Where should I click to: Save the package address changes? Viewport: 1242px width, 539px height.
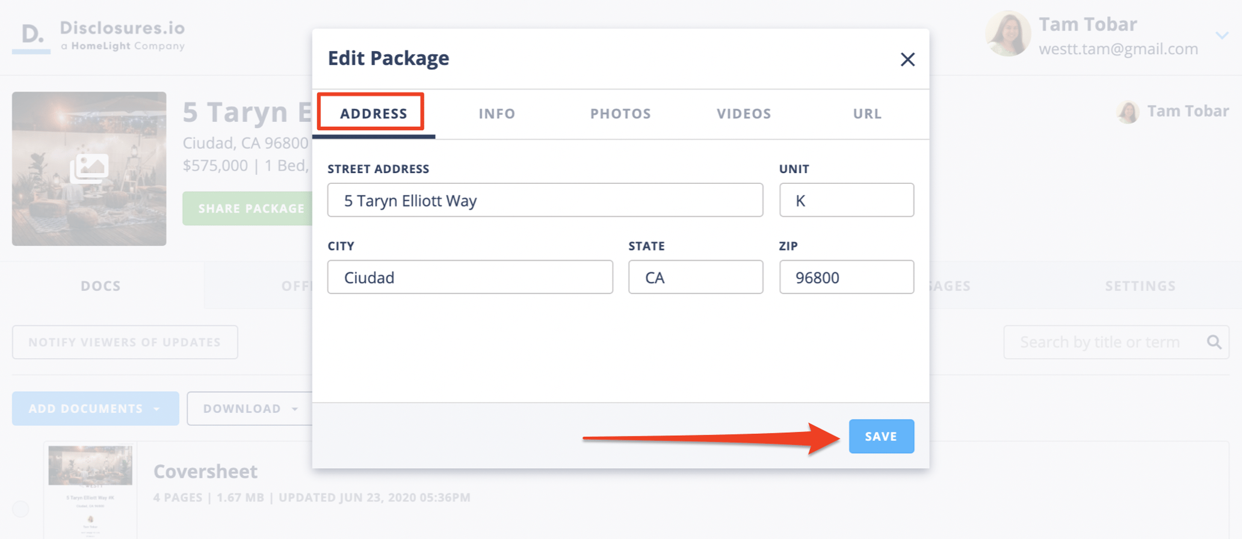click(881, 436)
